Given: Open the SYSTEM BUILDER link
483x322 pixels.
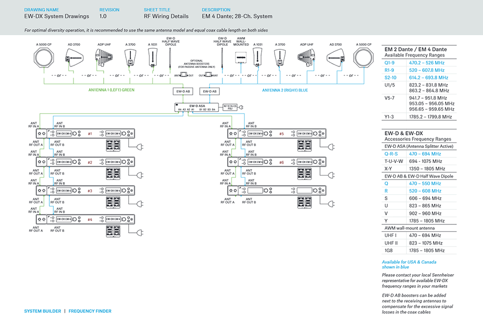Looking at the screenshot, I should click(42, 311).
